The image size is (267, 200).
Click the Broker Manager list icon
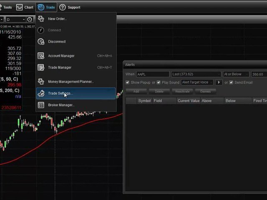coord(41,105)
